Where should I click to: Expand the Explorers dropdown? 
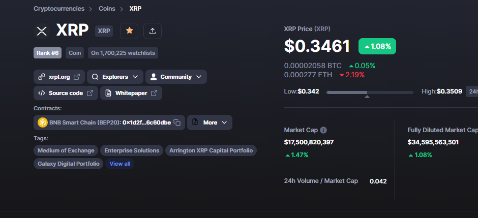coord(115,77)
